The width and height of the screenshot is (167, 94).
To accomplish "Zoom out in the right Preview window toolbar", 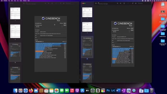I will (x=117, y=3).
